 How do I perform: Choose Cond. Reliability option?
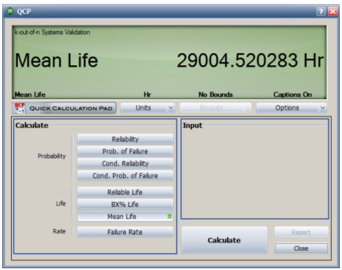(x=125, y=164)
